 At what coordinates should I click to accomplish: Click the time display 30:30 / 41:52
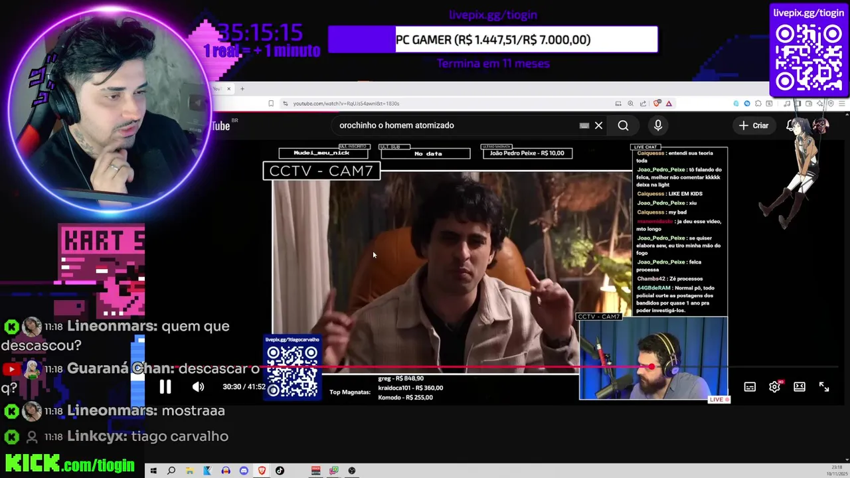pos(244,386)
